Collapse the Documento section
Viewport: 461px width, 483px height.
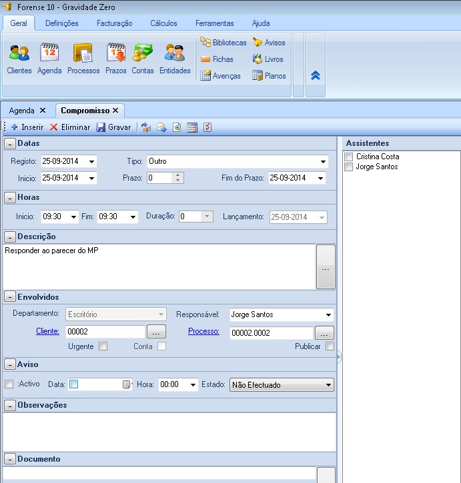[x=10, y=459]
